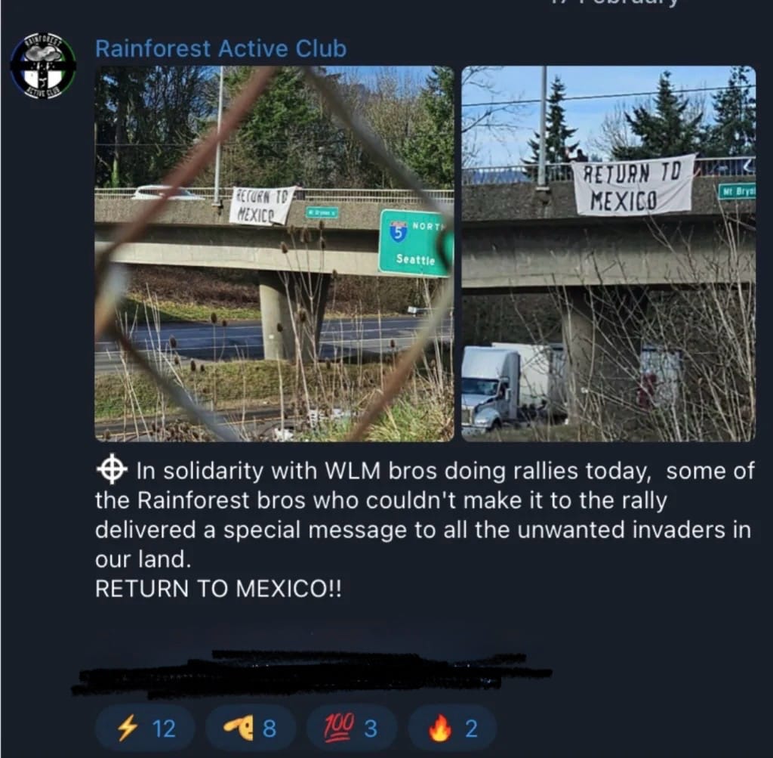Click the green I-5 North sign in photo
Viewport: 773px width, 758px height.
point(416,243)
